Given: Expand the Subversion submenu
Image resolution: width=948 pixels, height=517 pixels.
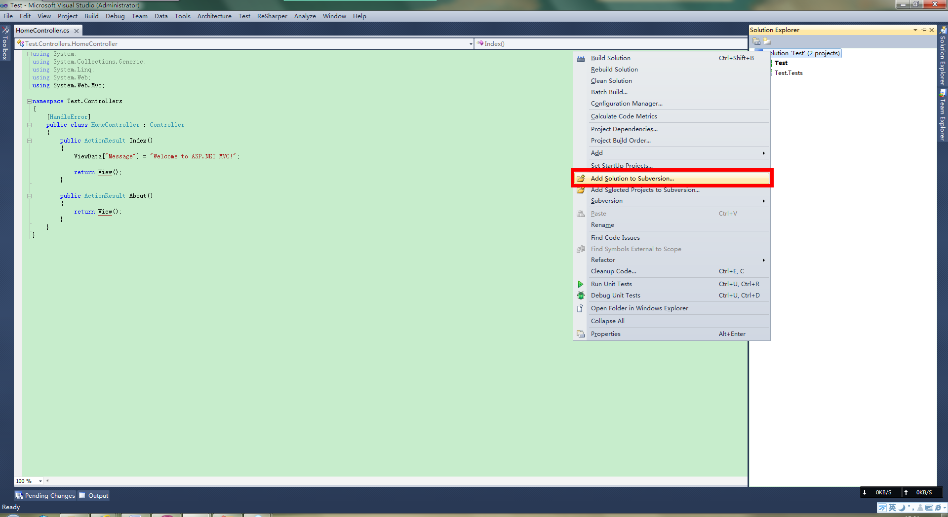Looking at the screenshot, I should [x=671, y=201].
